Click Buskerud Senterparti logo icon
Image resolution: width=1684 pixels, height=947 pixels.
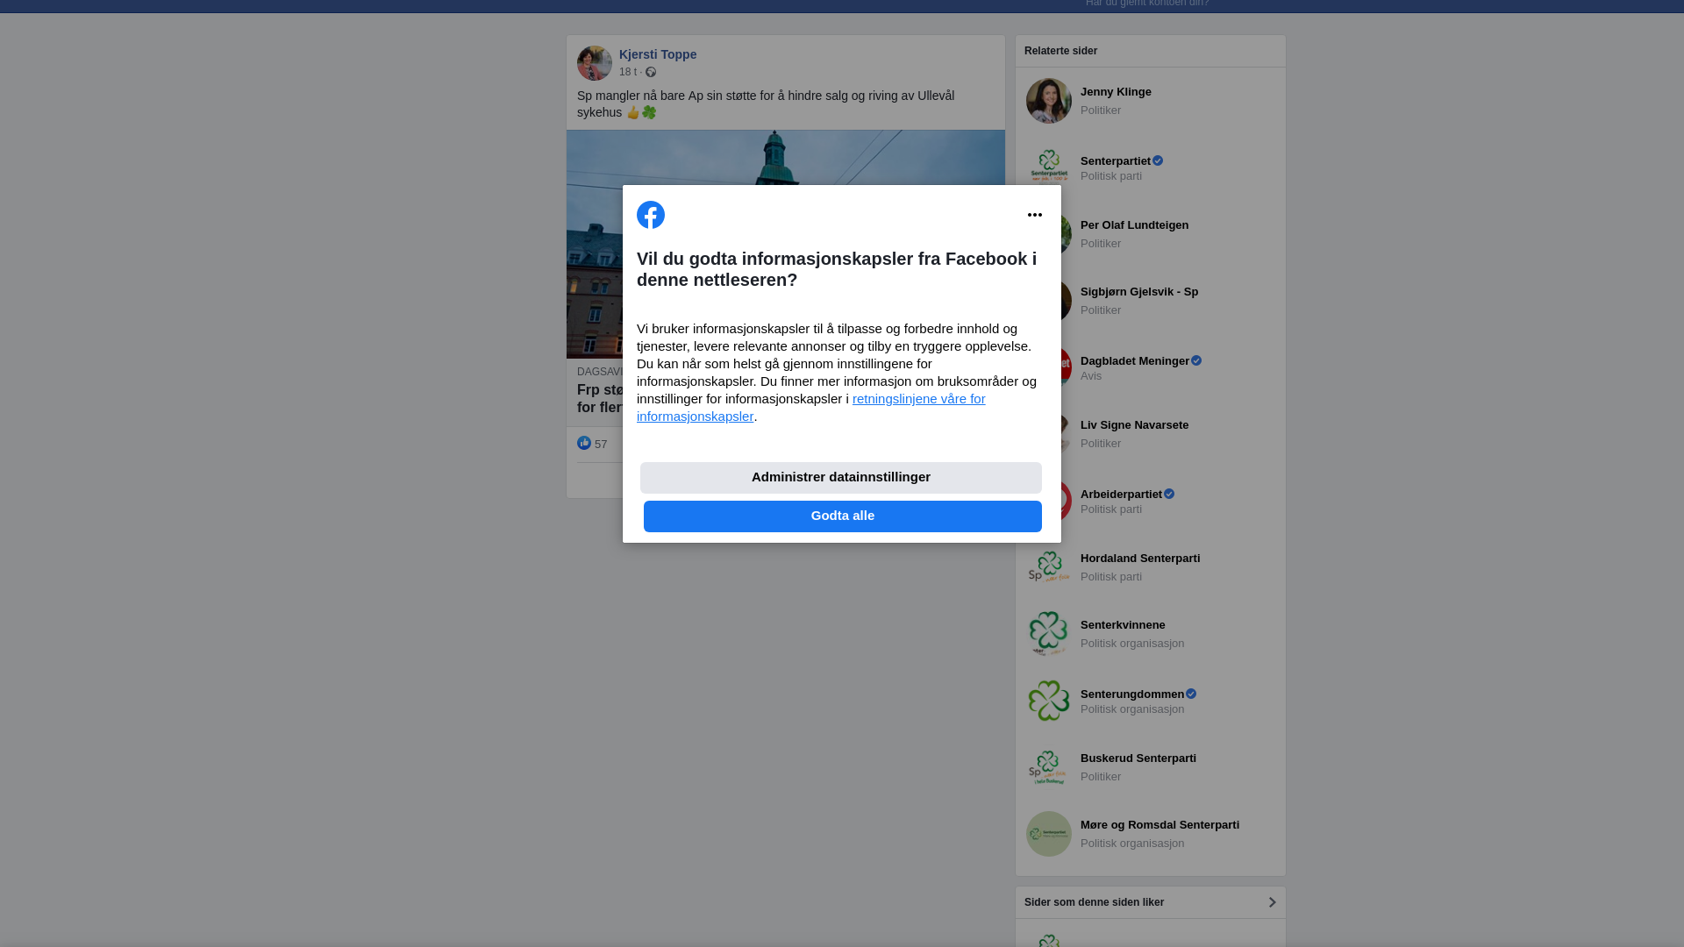pos(1049,767)
